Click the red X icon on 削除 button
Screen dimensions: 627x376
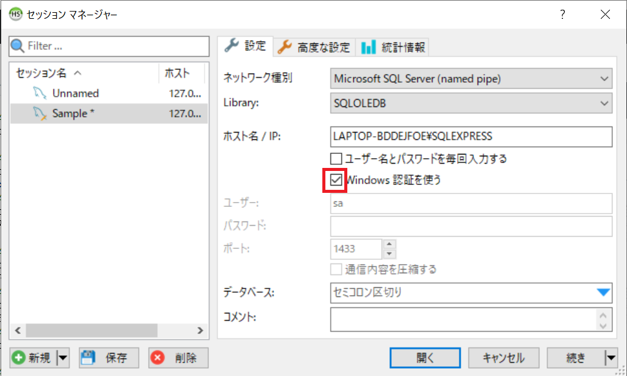tap(158, 358)
